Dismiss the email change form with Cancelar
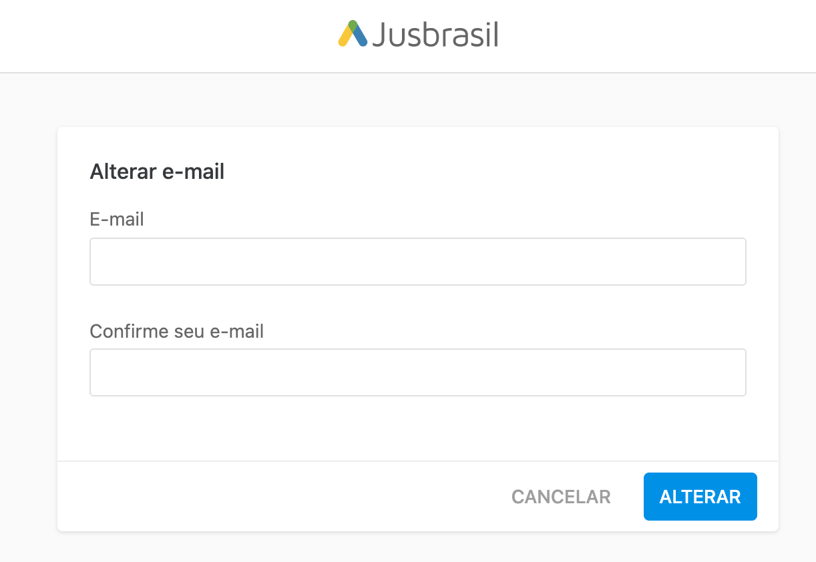 click(x=561, y=497)
